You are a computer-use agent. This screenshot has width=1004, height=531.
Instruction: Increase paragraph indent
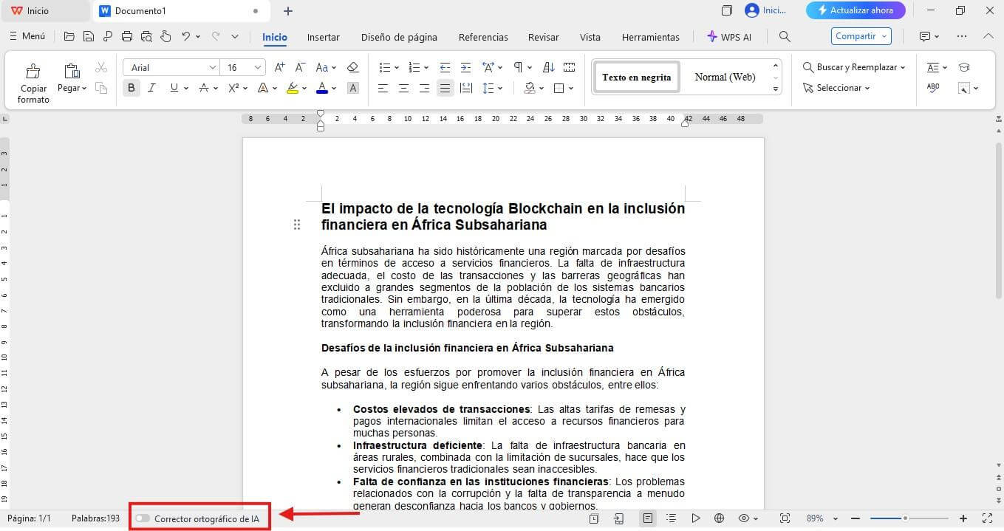tap(465, 67)
